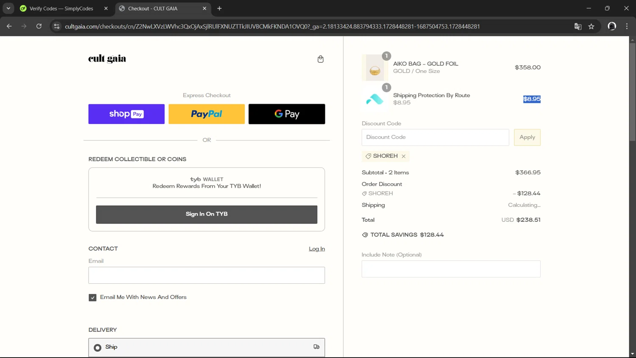Viewport: 636px width, 358px height.
Task: Go back to the previous page
Action: click(9, 26)
